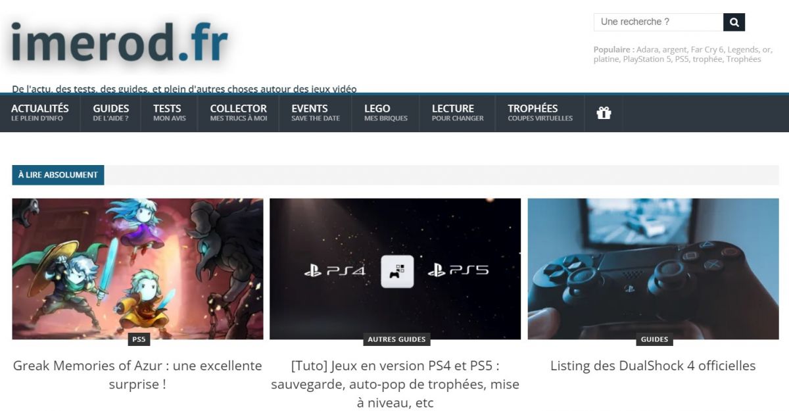
Task: Open Greak Memories of Azur article thumbnail
Action: (137, 269)
